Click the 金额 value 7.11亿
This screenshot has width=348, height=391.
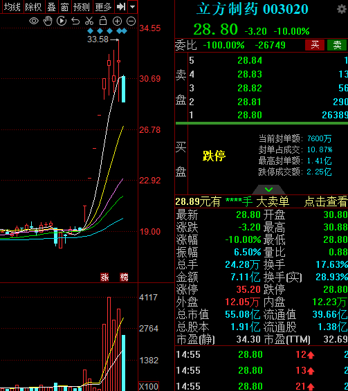246,277
